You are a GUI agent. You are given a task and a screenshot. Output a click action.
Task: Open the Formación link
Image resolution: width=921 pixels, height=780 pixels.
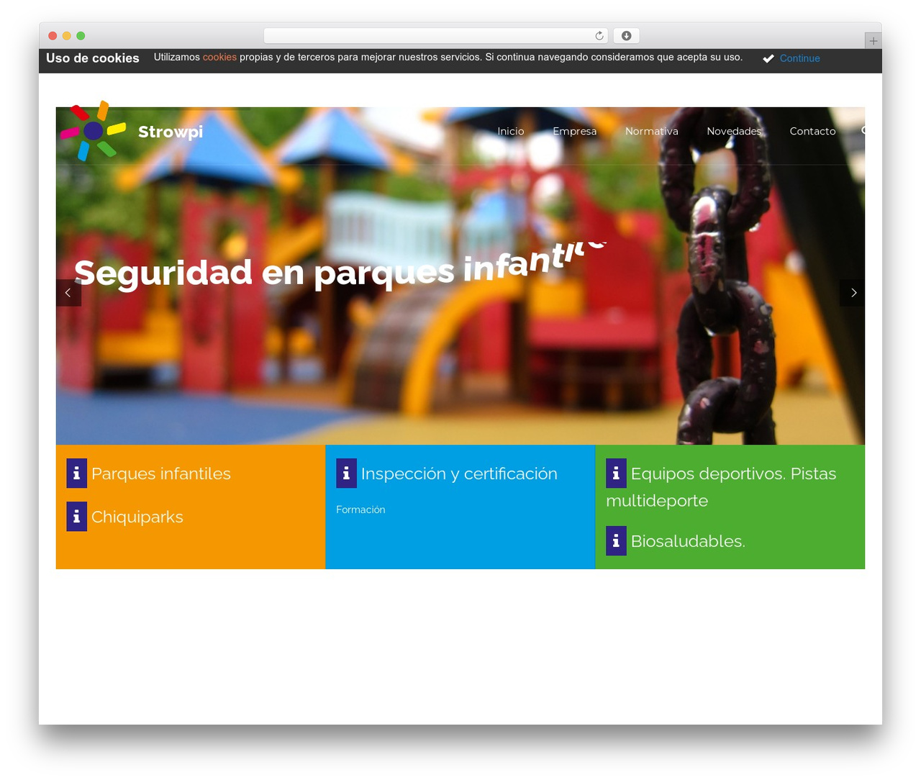point(360,509)
